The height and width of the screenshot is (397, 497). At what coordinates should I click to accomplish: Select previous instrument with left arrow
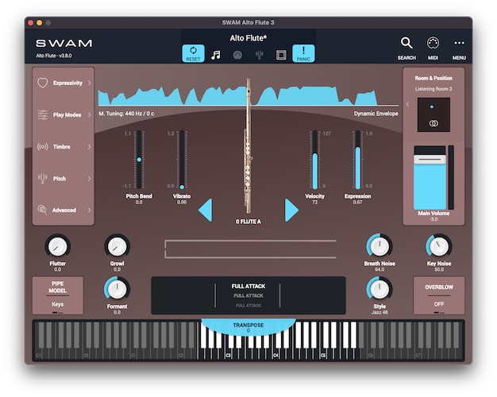click(206, 210)
